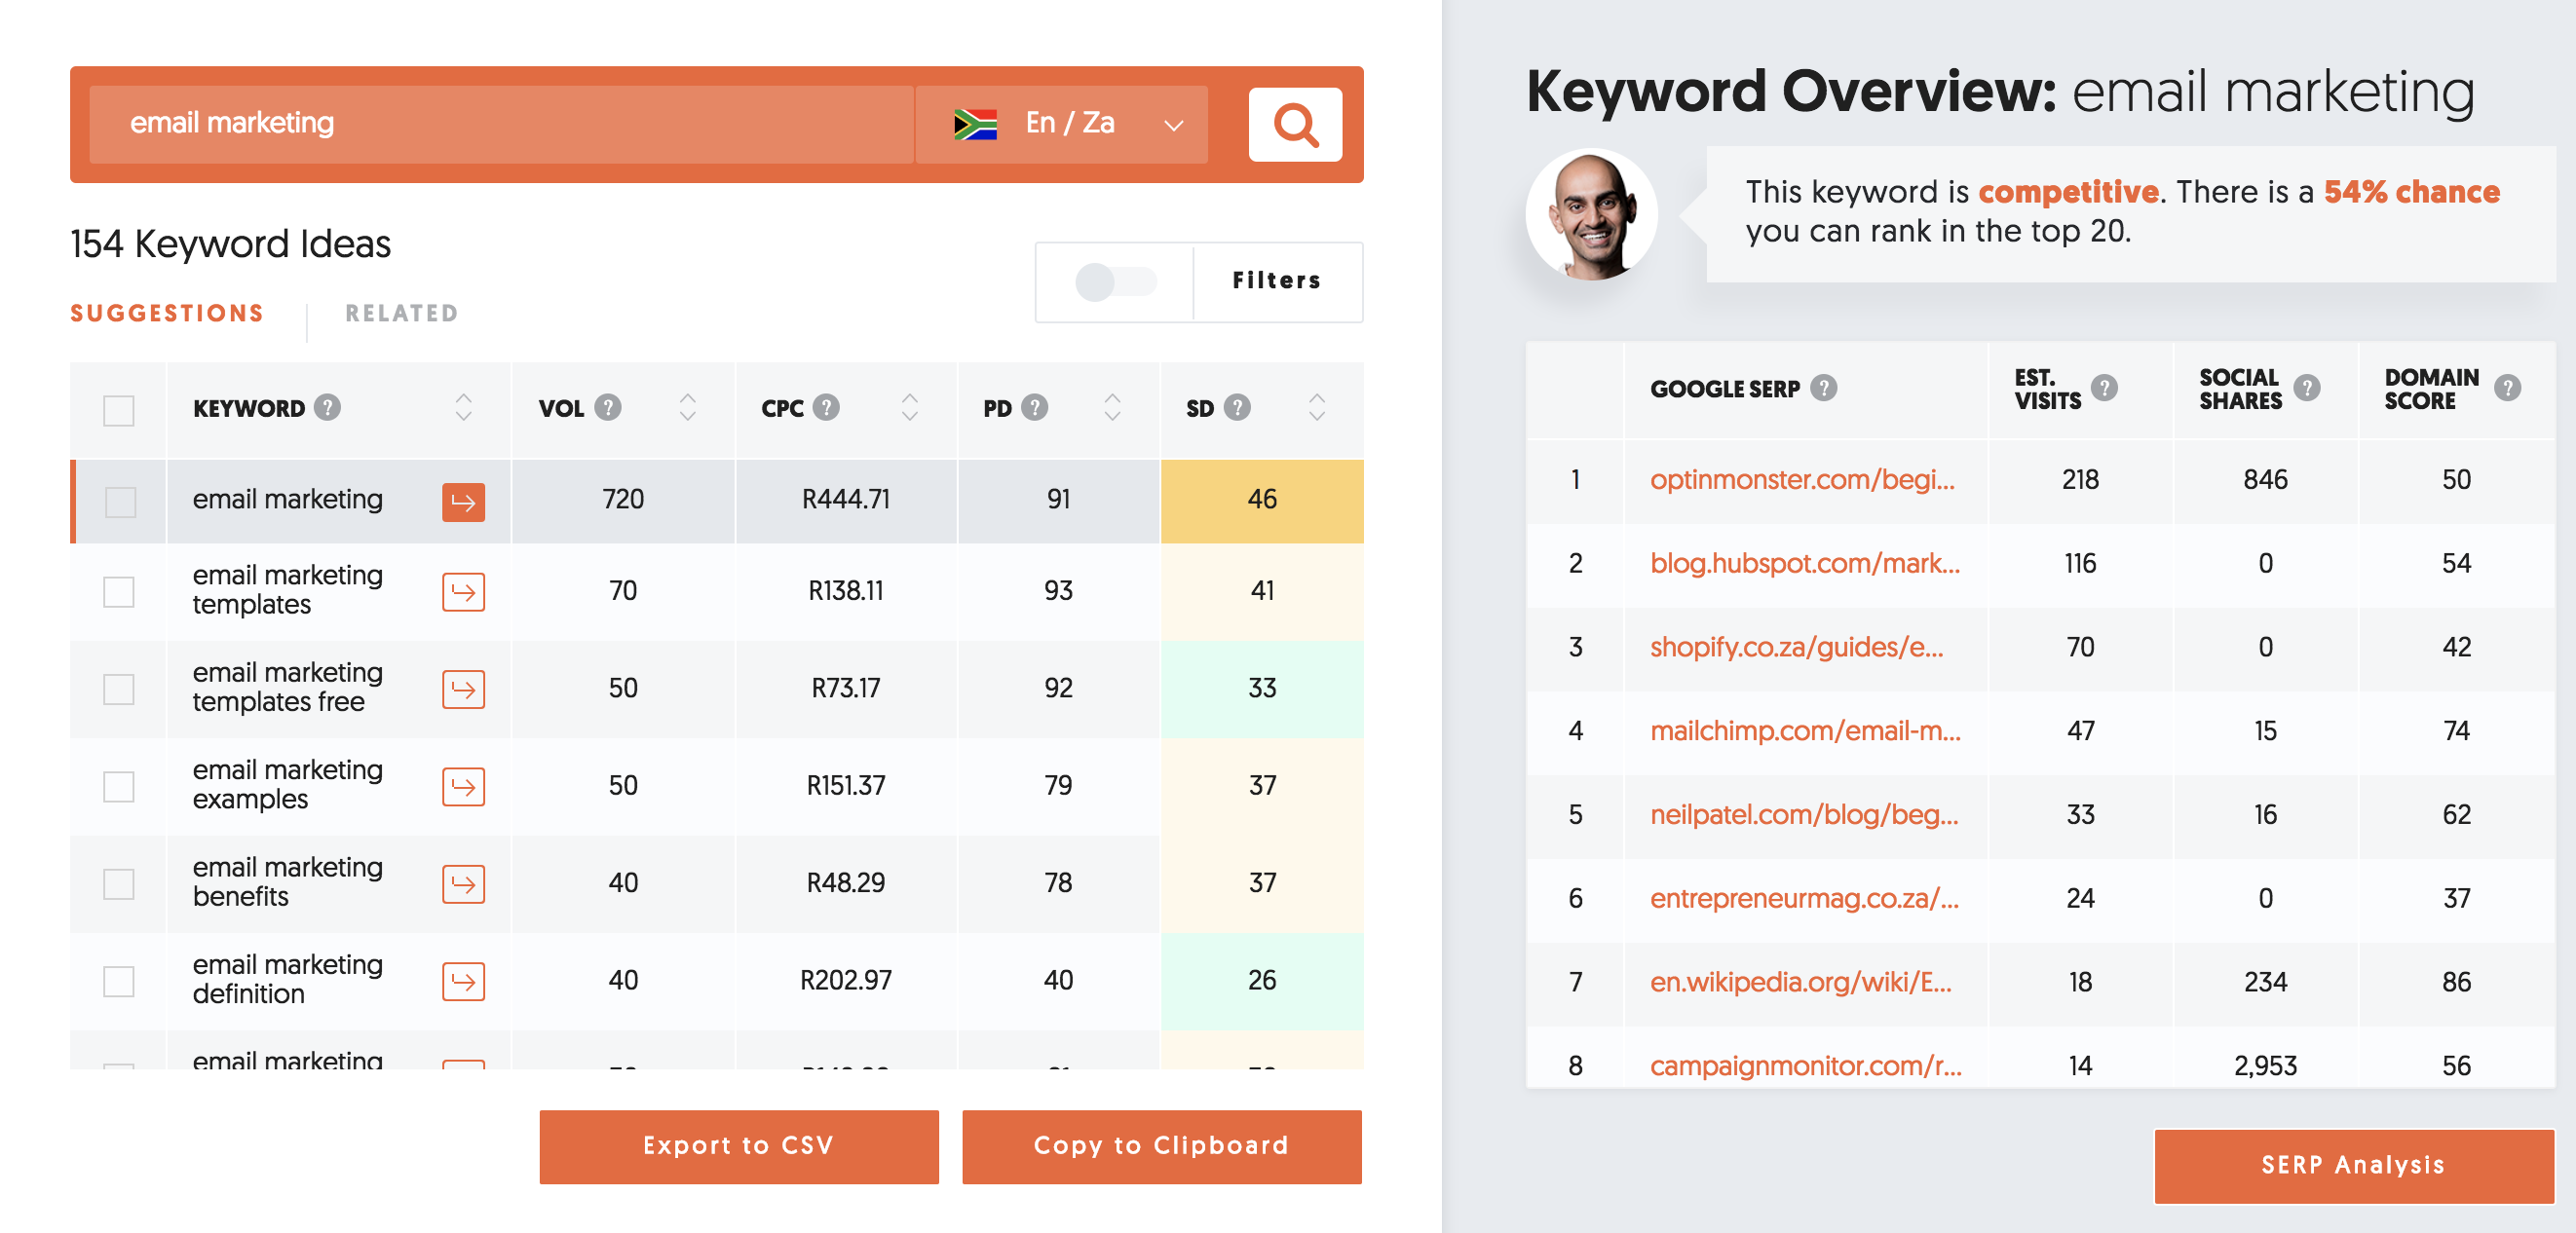Click SD value 33 green cell

[x=1262, y=688]
